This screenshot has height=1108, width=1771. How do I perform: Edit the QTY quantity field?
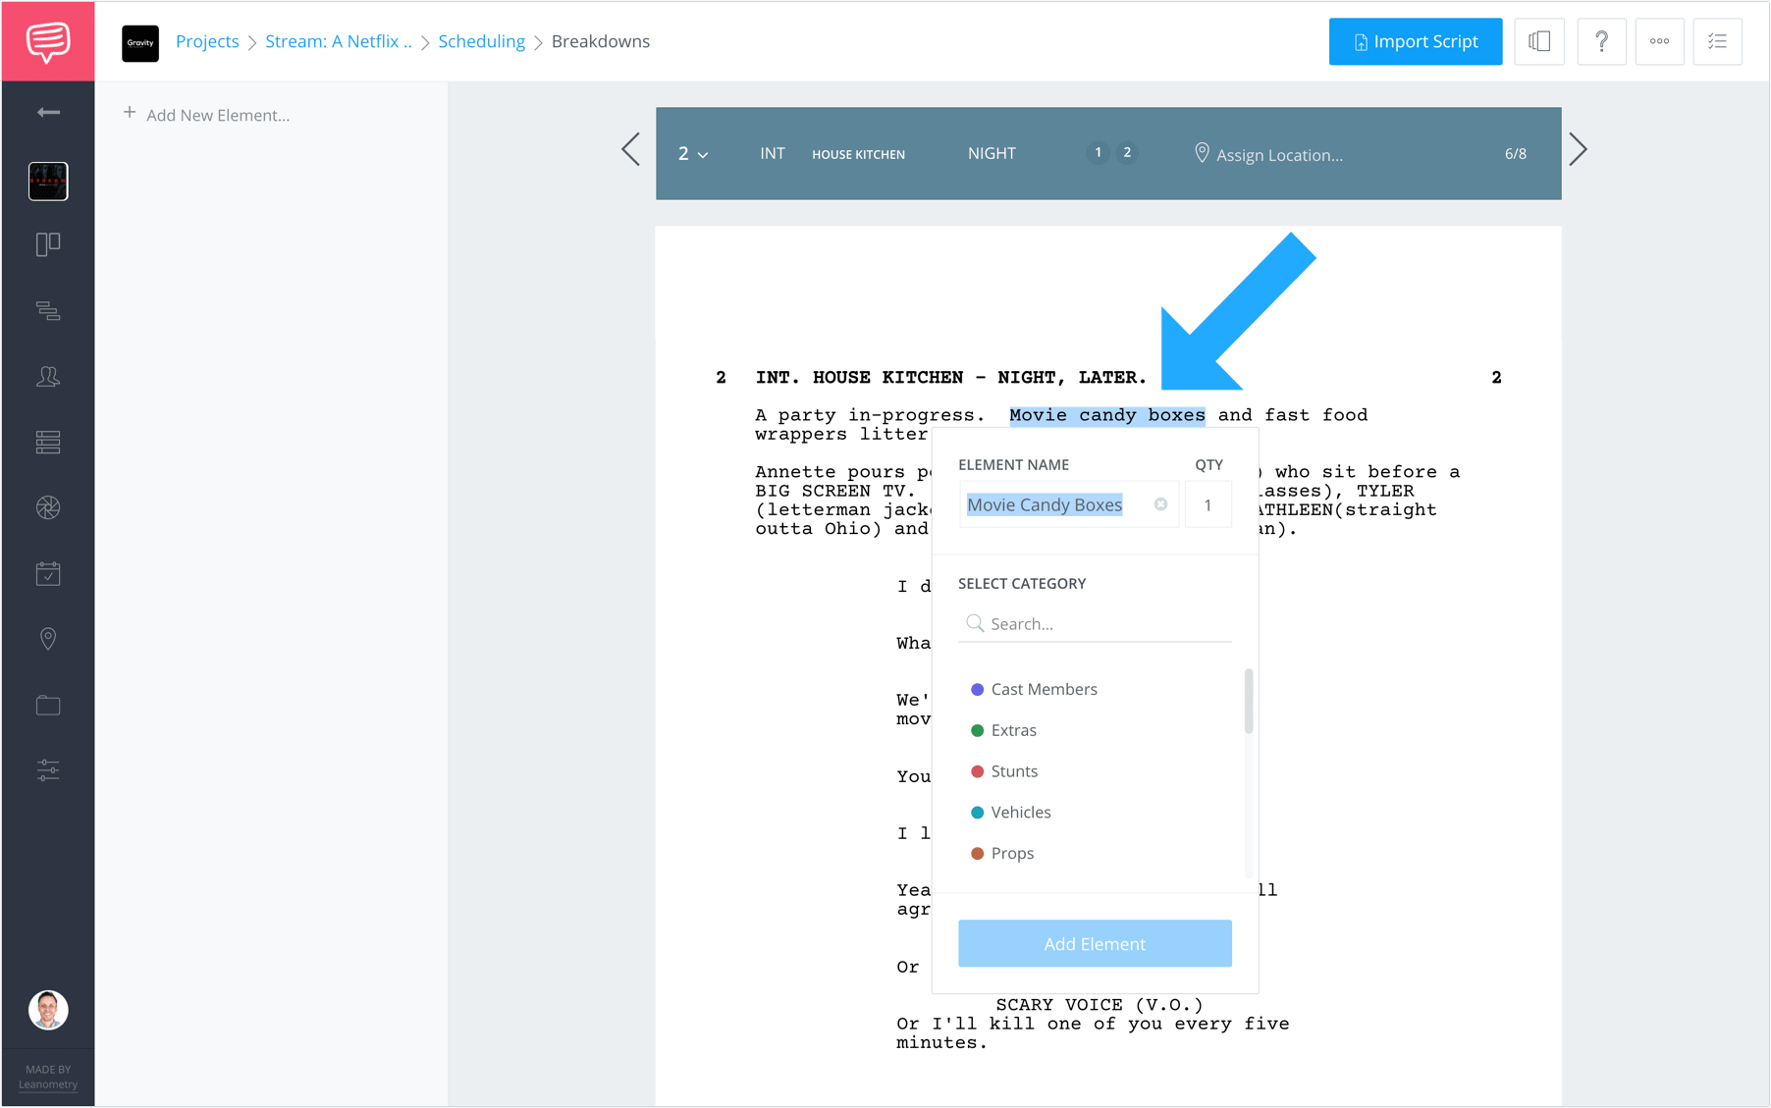tap(1207, 504)
